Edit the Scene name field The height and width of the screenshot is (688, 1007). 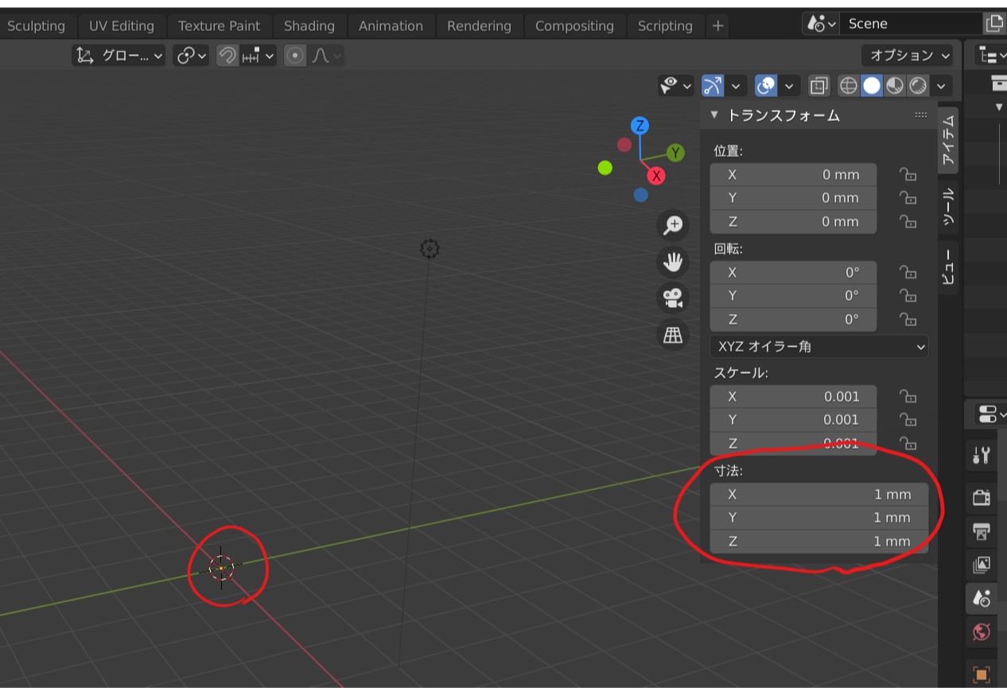pyautogui.click(x=911, y=24)
